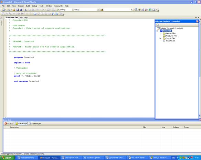Click the Increase Indent icon
The image size is (201, 160).
pos(22,14)
